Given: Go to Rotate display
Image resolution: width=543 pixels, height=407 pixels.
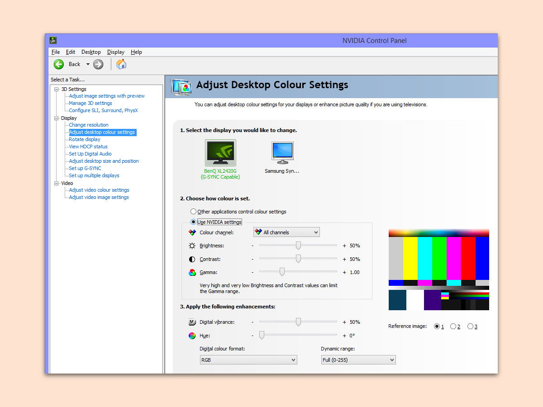Looking at the screenshot, I should pos(85,139).
